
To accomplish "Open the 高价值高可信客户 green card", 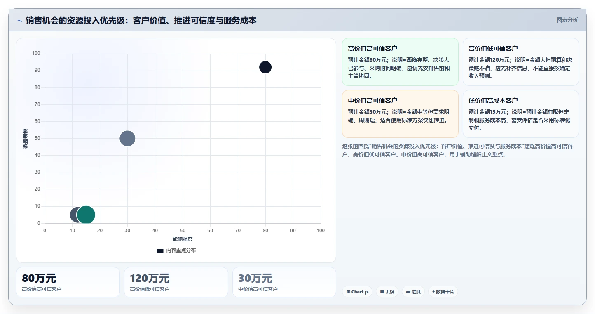I will click(400, 62).
